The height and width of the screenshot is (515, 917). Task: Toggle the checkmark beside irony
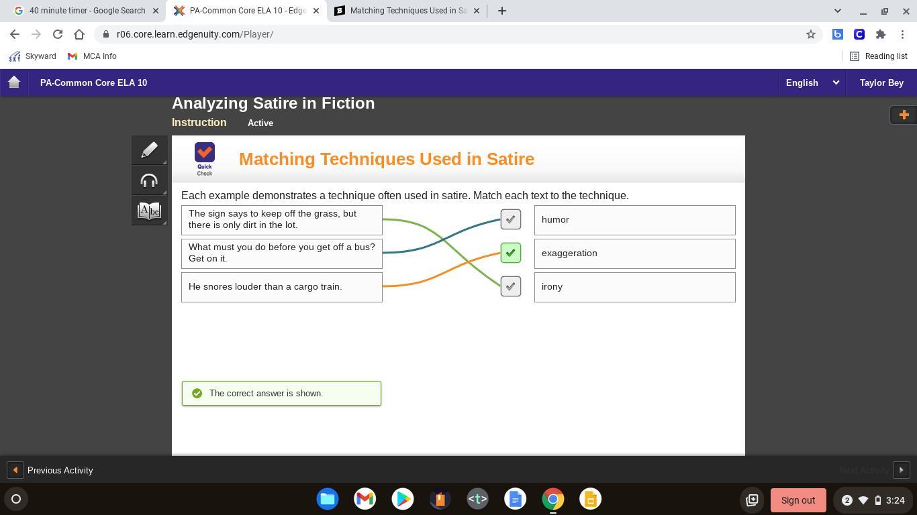[x=511, y=286]
